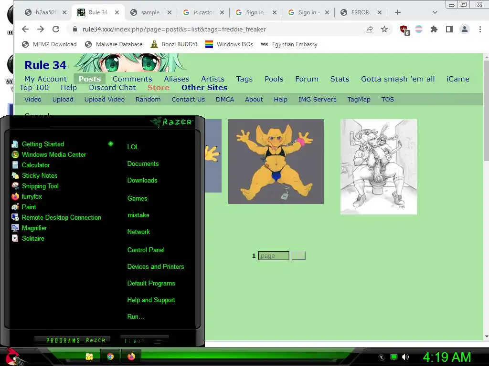Image resolution: width=489 pixels, height=366 pixels.
Task: Open File Explorer from the taskbar
Action: 89,356
